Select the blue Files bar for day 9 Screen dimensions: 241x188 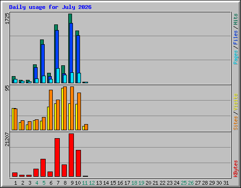71,53
